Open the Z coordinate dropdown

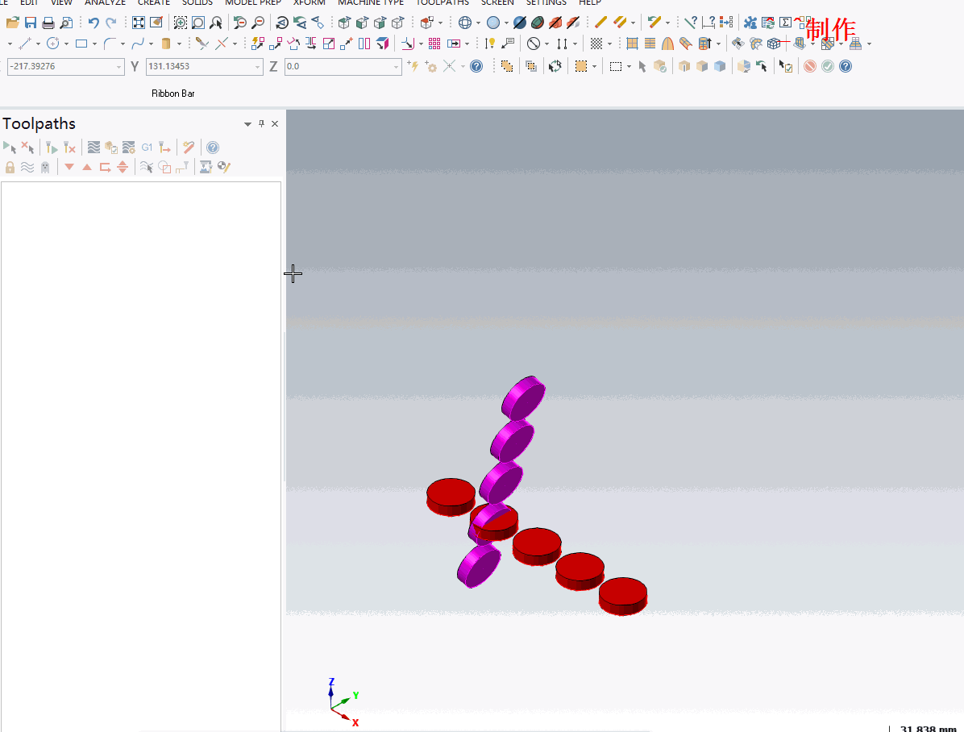click(396, 66)
